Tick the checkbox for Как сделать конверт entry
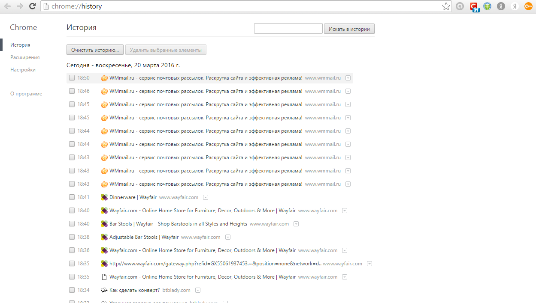Viewport: 536px width, 303px height. click(x=72, y=290)
